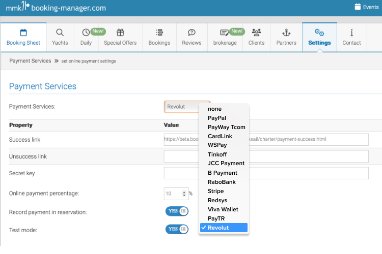Select 'none' in payment services list
The image size is (382, 254).
(x=224, y=109)
